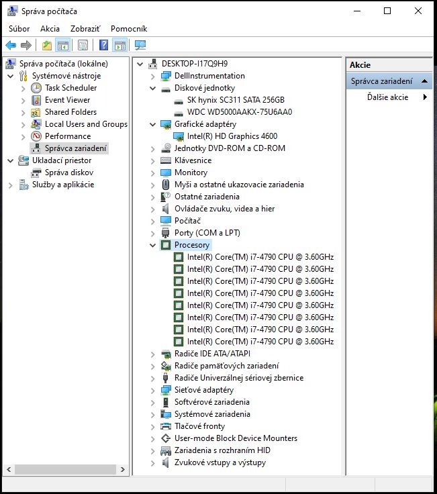Select the last Intel Core i7-4790 processor entry
The image size is (437, 494).
[260, 342]
